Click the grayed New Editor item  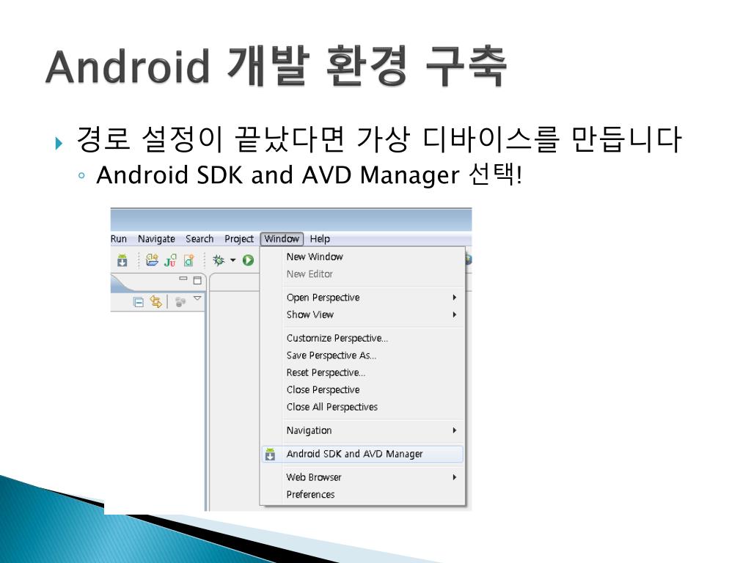click(x=362, y=274)
